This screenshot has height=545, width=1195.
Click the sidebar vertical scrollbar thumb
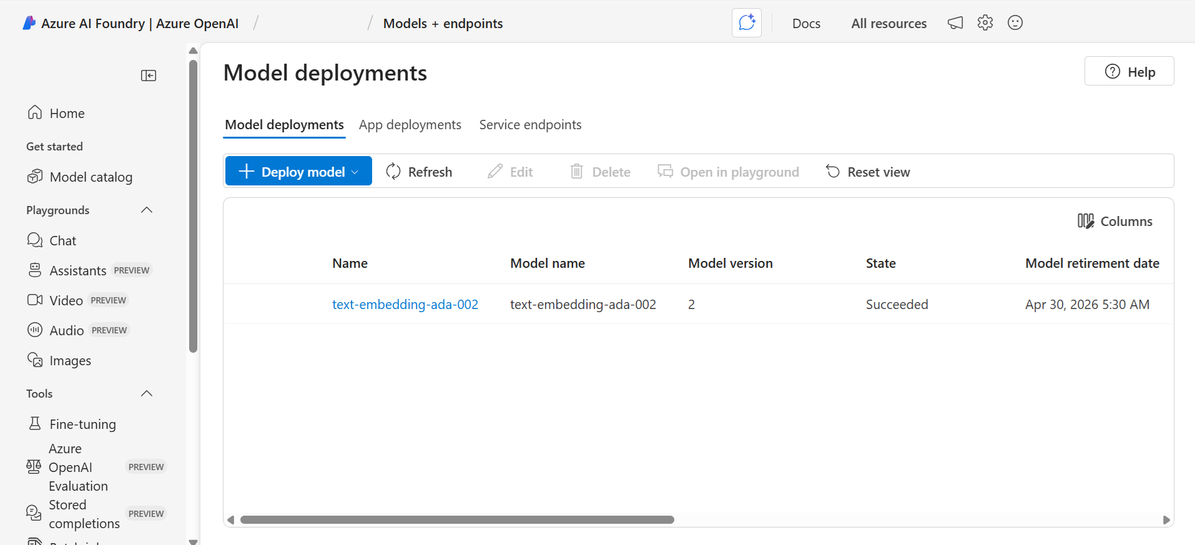point(193,206)
